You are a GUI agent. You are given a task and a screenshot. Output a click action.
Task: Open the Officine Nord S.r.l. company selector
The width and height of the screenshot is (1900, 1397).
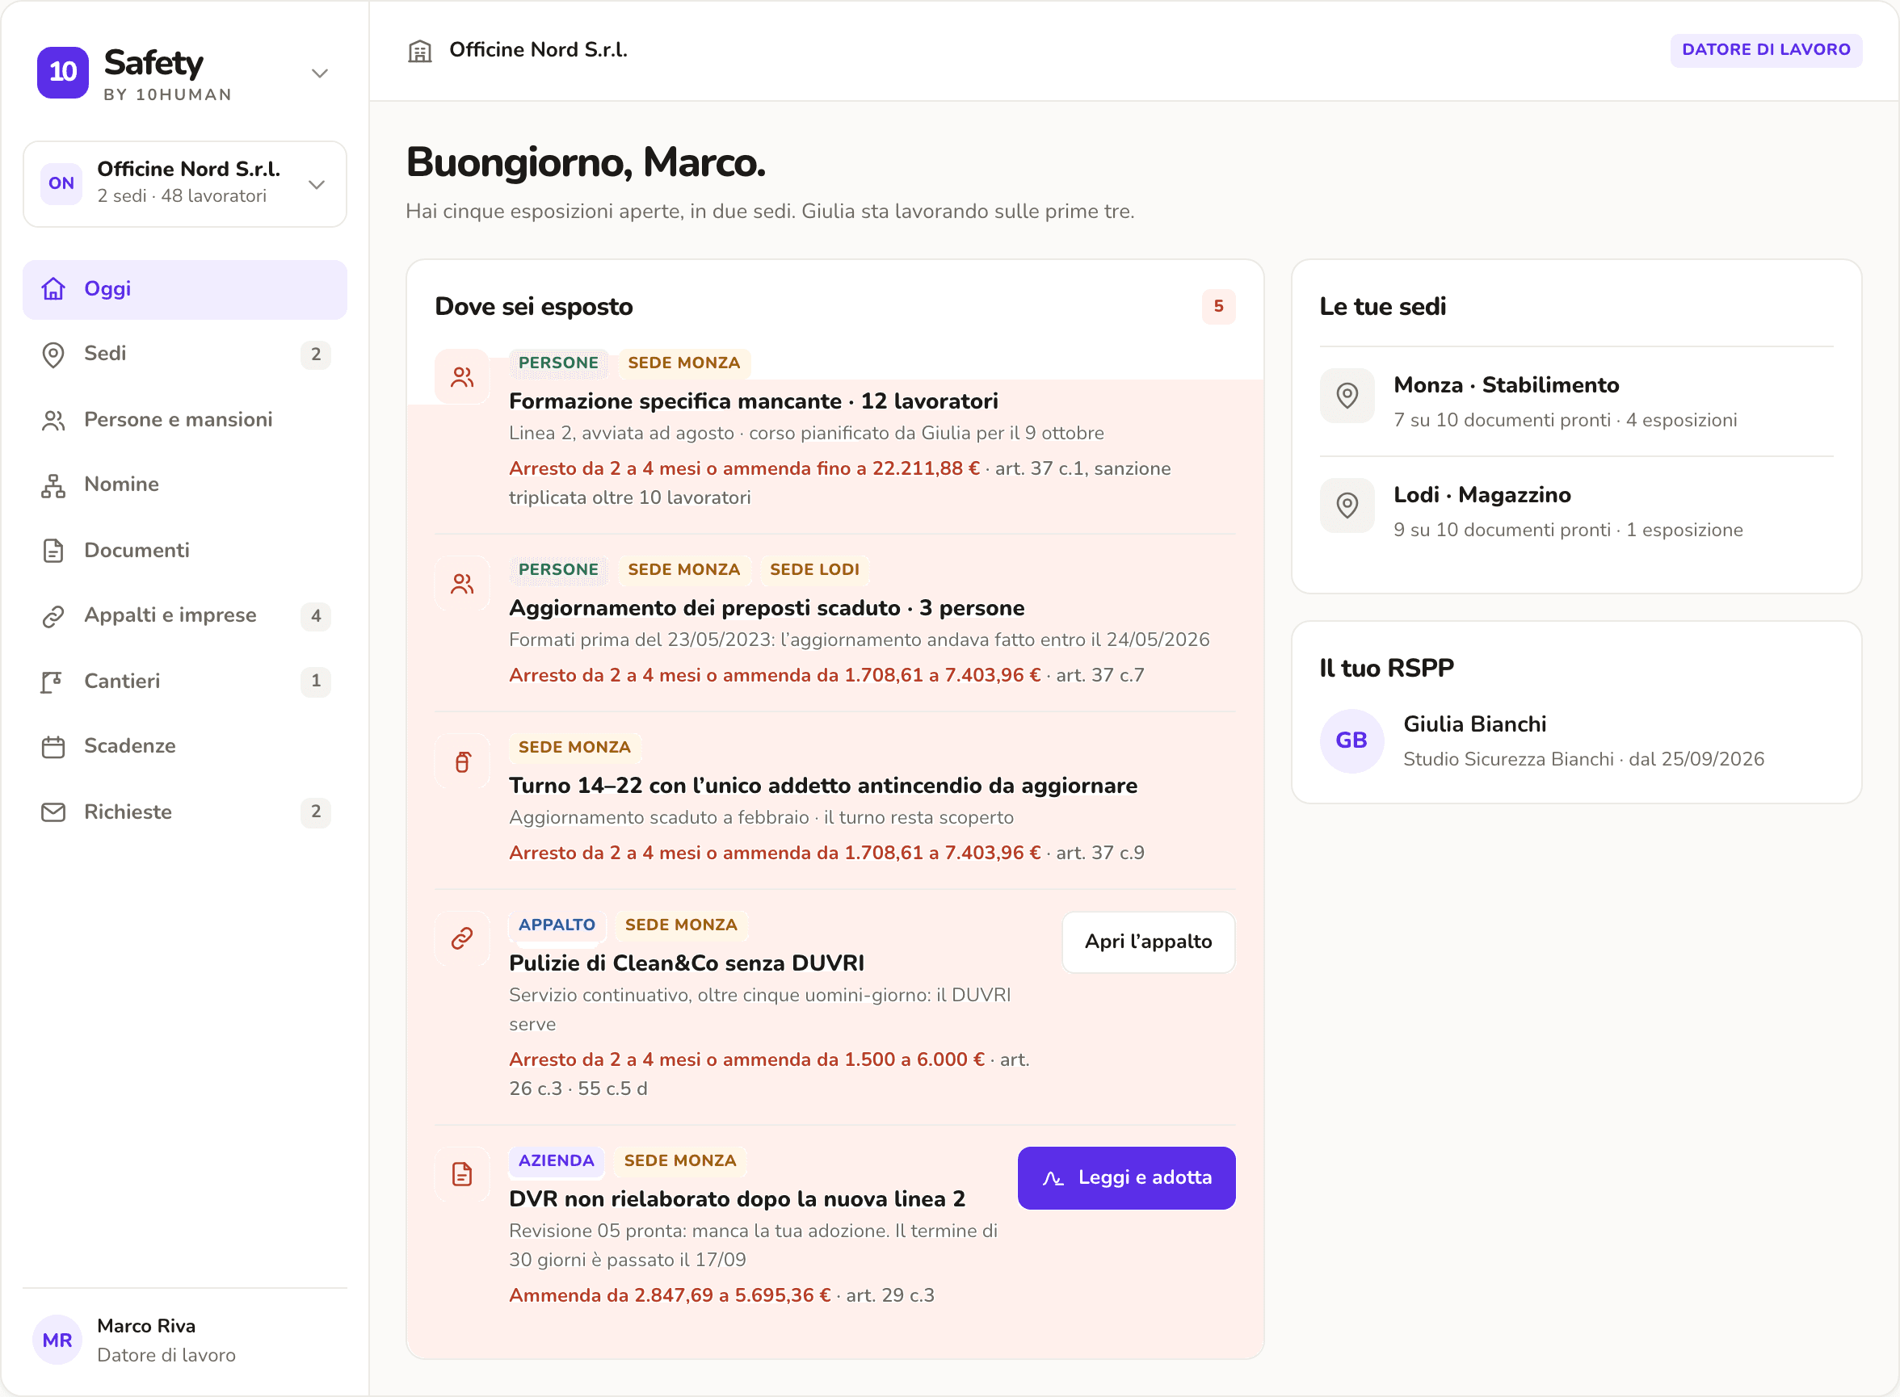pyautogui.click(x=184, y=183)
